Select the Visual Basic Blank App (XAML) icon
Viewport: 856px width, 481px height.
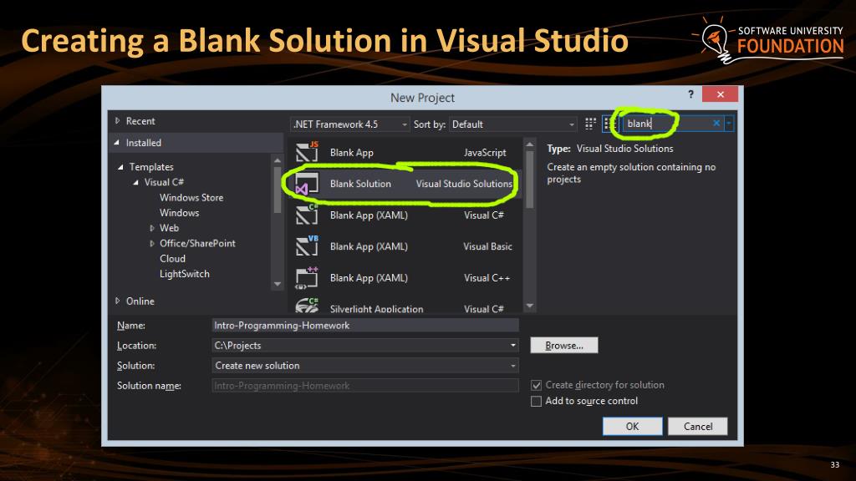pyautogui.click(x=308, y=246)
